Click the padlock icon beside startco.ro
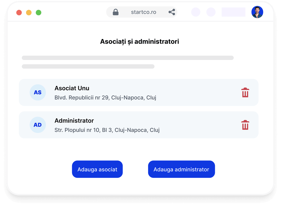Image resolution: width=281 pixels, height=207 pixels. [116, 12]
